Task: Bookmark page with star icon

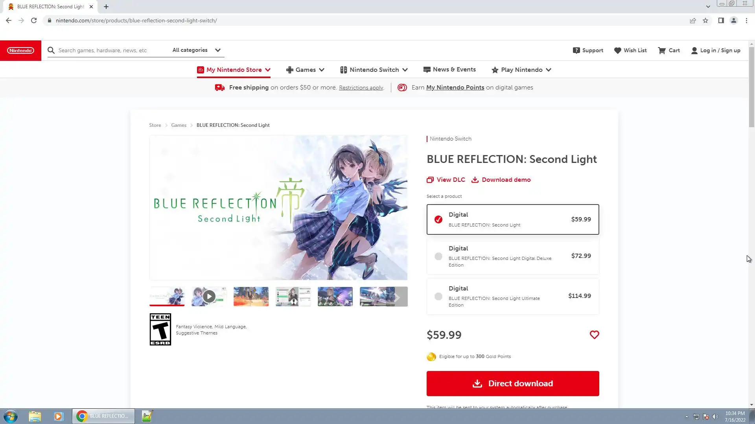Action: [705, 20]
